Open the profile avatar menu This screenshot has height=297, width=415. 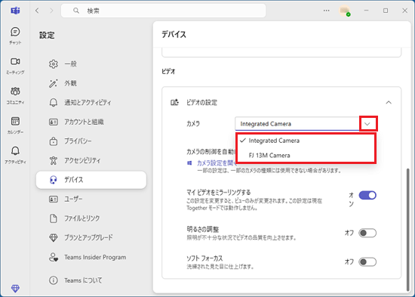pos(345,11)
